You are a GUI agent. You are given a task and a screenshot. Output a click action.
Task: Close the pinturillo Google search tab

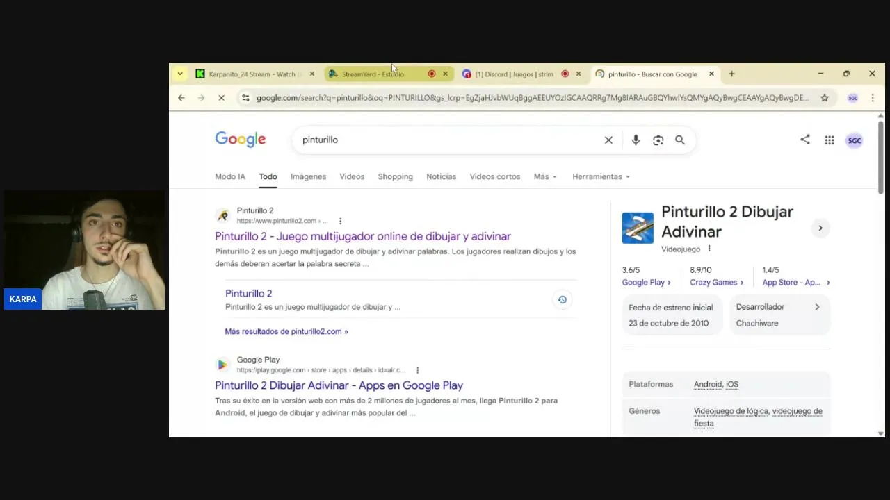tap(711, 74)
